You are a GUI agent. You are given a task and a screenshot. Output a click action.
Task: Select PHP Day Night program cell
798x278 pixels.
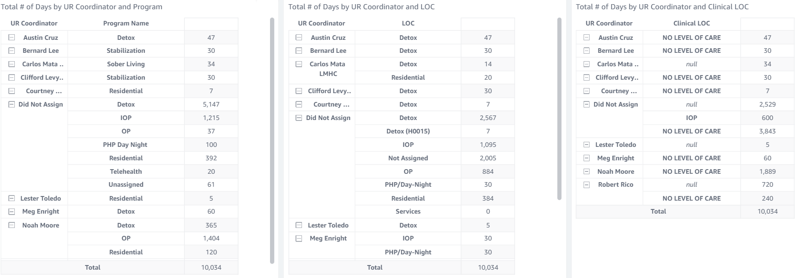click(x=126, y=145)
